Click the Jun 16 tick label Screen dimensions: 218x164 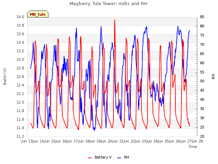(x=62, y=141)
